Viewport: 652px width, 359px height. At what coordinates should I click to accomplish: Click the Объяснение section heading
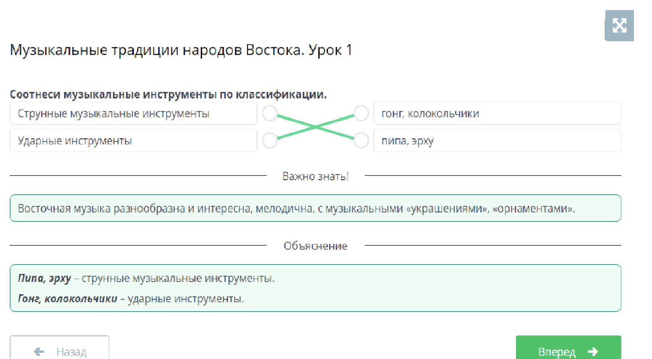[315, 246]
